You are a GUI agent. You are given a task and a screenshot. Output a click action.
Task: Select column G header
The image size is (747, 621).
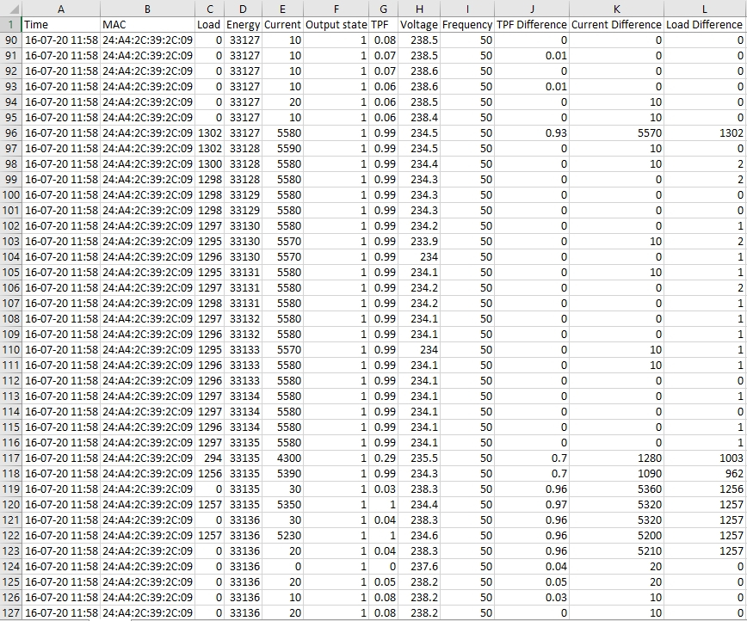[x=383, y=9]
